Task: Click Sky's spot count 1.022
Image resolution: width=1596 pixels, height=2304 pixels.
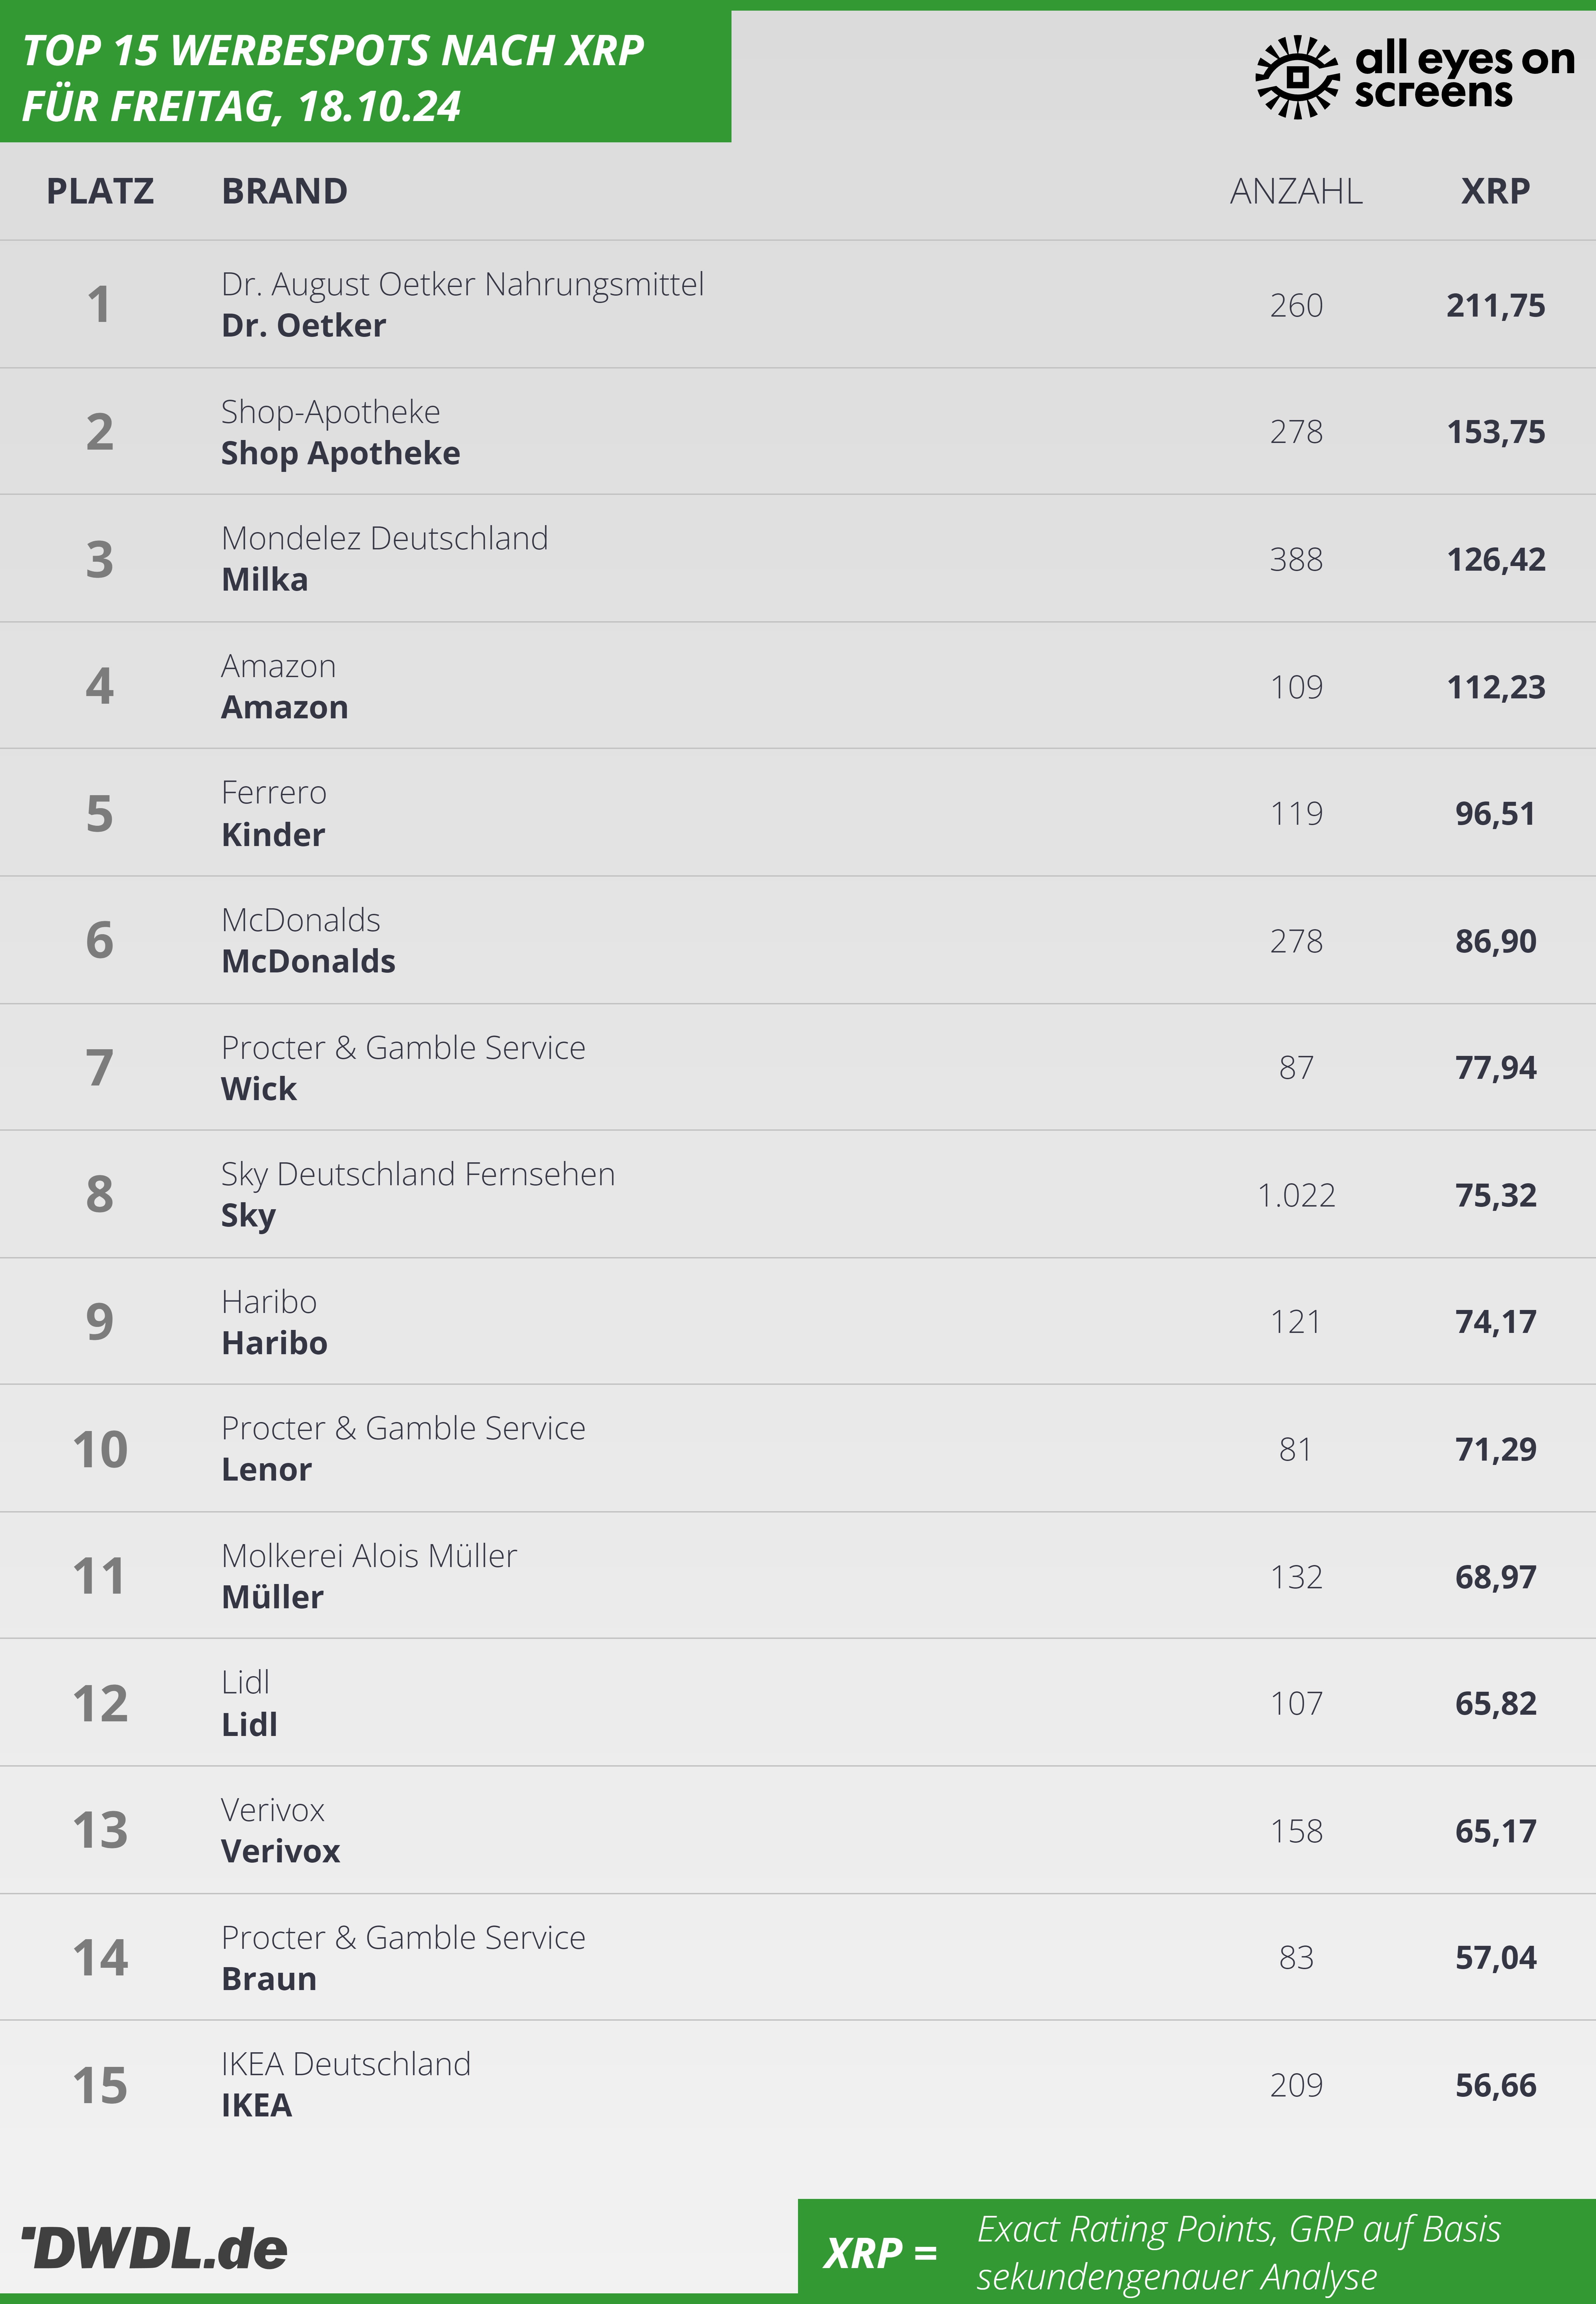Action: tap(1296, 1195)
